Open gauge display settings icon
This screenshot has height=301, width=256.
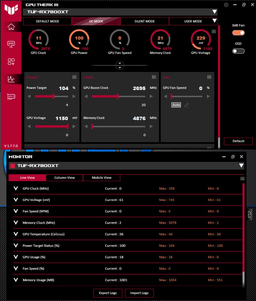point(214,31)
